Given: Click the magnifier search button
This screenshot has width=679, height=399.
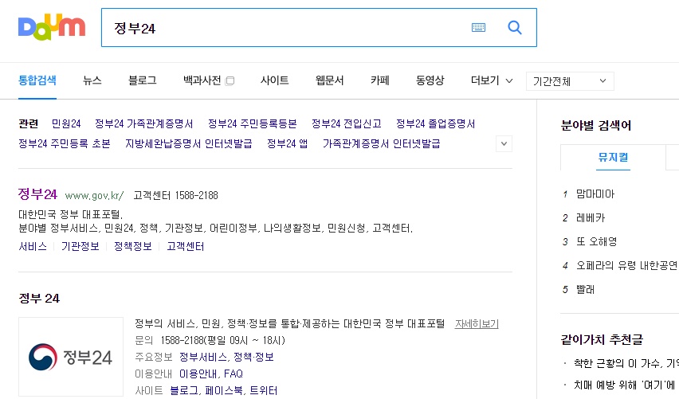Looking at the screenshot, I should (515, 28).
